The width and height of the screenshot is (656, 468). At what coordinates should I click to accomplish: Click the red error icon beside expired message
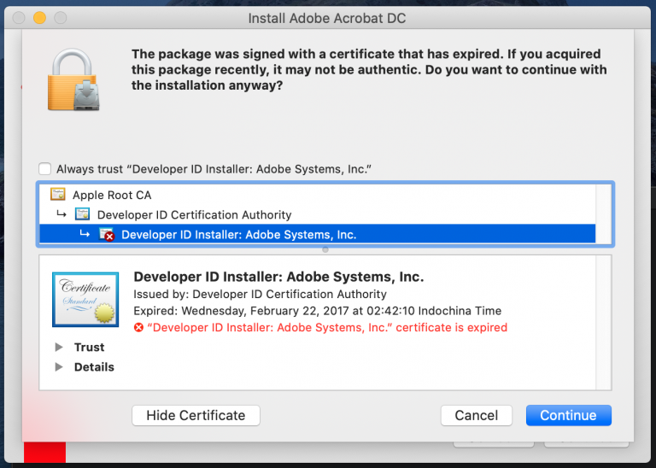pos(138,327)
